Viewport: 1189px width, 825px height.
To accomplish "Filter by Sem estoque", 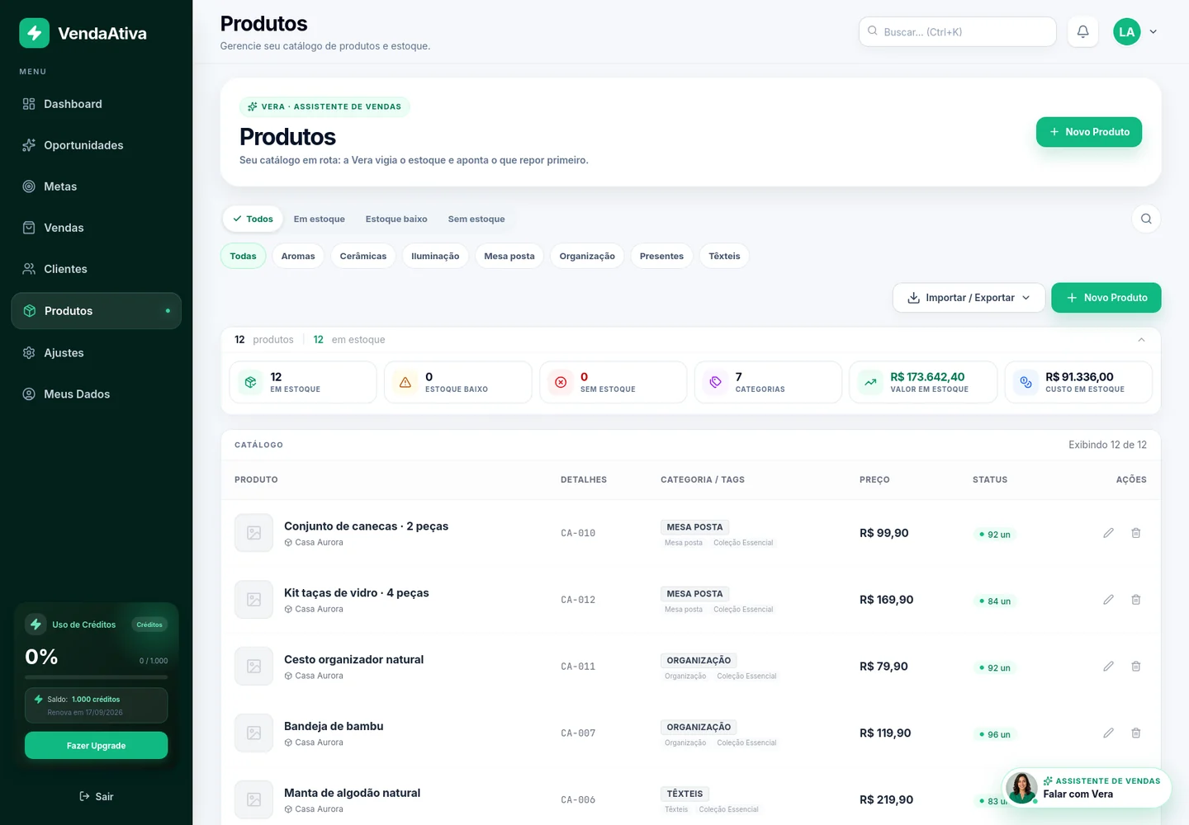I will point(476,219).
